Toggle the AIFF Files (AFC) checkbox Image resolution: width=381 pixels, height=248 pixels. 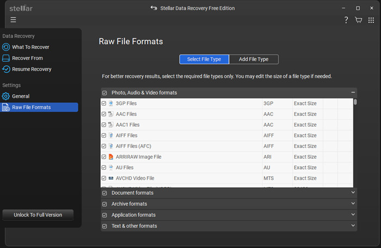coord(104,146)
